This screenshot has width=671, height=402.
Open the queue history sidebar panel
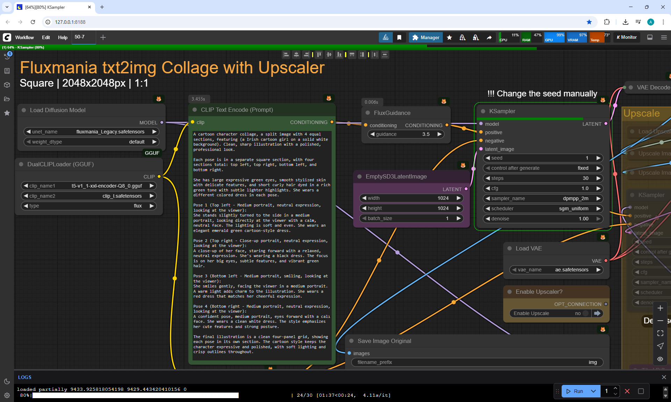(7, 56)
